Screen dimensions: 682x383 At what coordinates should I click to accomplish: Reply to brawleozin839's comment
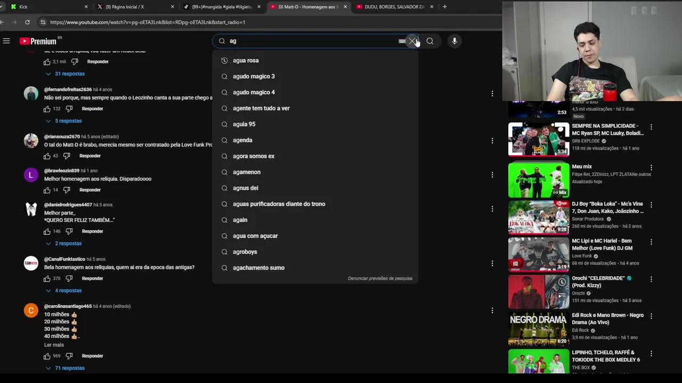(x=90, y=190)
